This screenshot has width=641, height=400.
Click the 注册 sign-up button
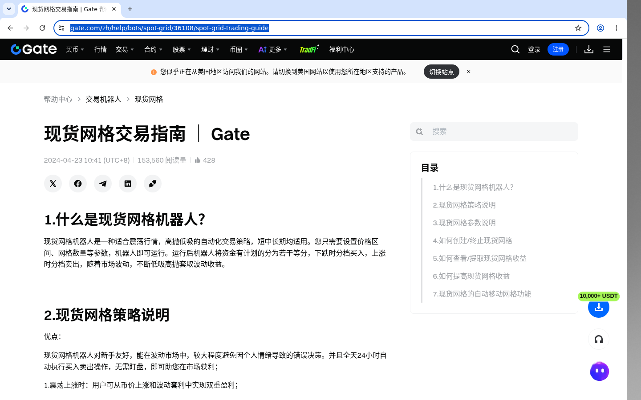coord(558,49)
